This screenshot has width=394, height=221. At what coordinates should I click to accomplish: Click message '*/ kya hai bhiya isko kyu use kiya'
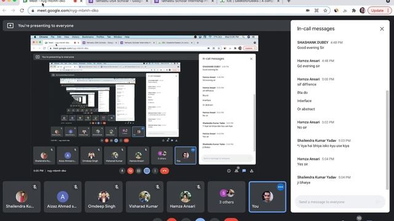(x=323, y=145)
